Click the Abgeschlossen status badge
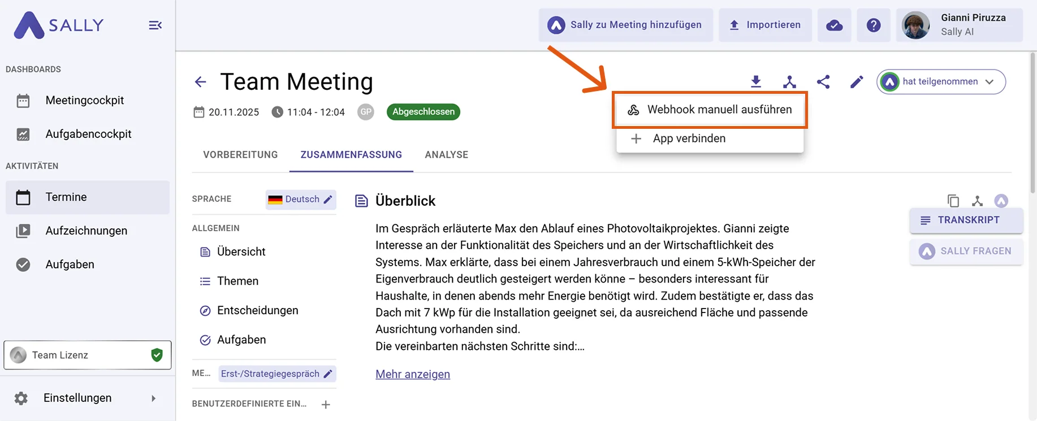Image resolution: width=1037 pixels, height=421 pixels. 424,112
